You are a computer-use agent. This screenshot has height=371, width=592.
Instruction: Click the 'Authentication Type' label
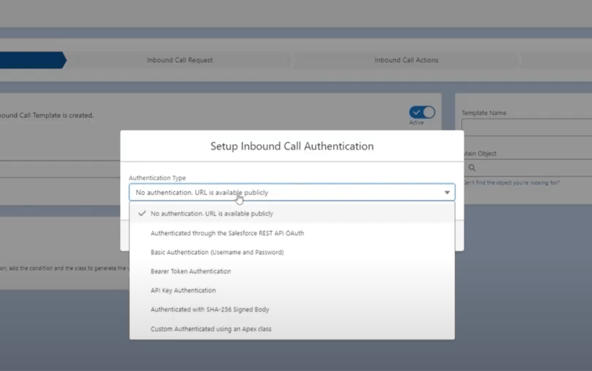pyautogui.click(x=157, y=178)
